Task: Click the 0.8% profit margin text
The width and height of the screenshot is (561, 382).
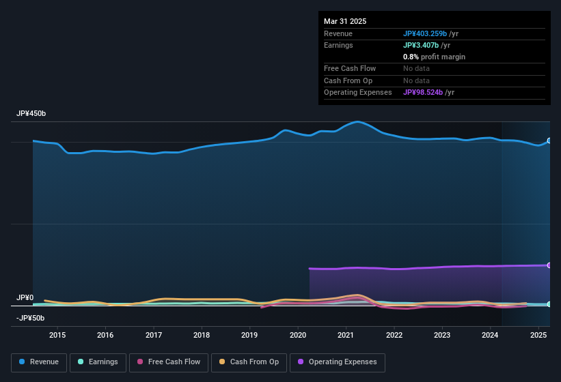Action: click(x=434, y=57)
